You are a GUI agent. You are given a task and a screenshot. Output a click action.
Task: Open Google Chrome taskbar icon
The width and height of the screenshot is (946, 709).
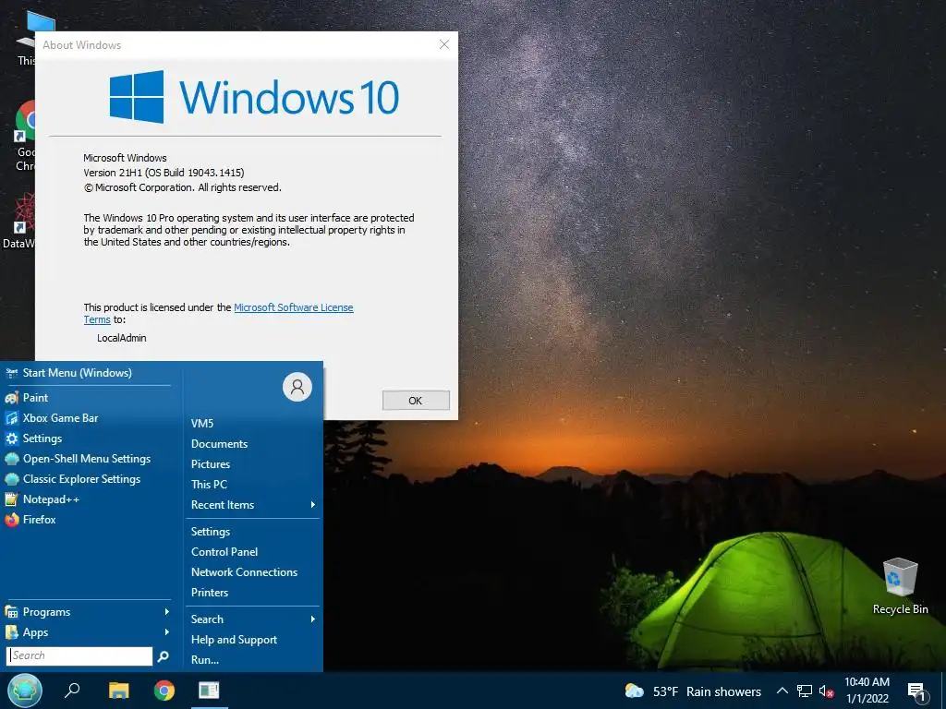[x=164, y=691]
